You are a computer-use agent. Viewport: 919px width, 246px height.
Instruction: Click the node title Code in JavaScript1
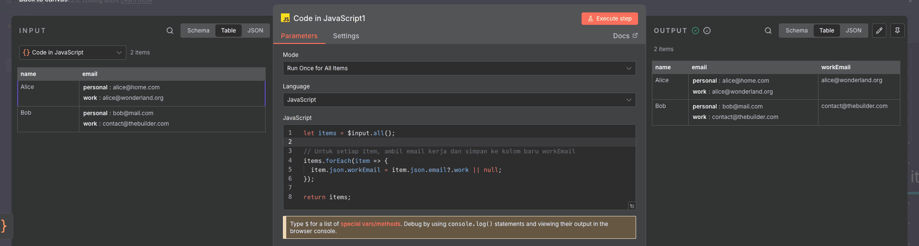click(x=329, y=18)
